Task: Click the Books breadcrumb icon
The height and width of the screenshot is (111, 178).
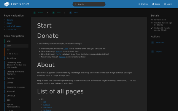Action: [34, 13]
